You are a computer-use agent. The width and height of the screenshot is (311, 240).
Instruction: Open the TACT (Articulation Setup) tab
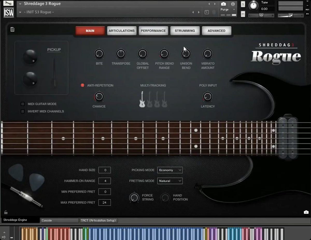98,220
